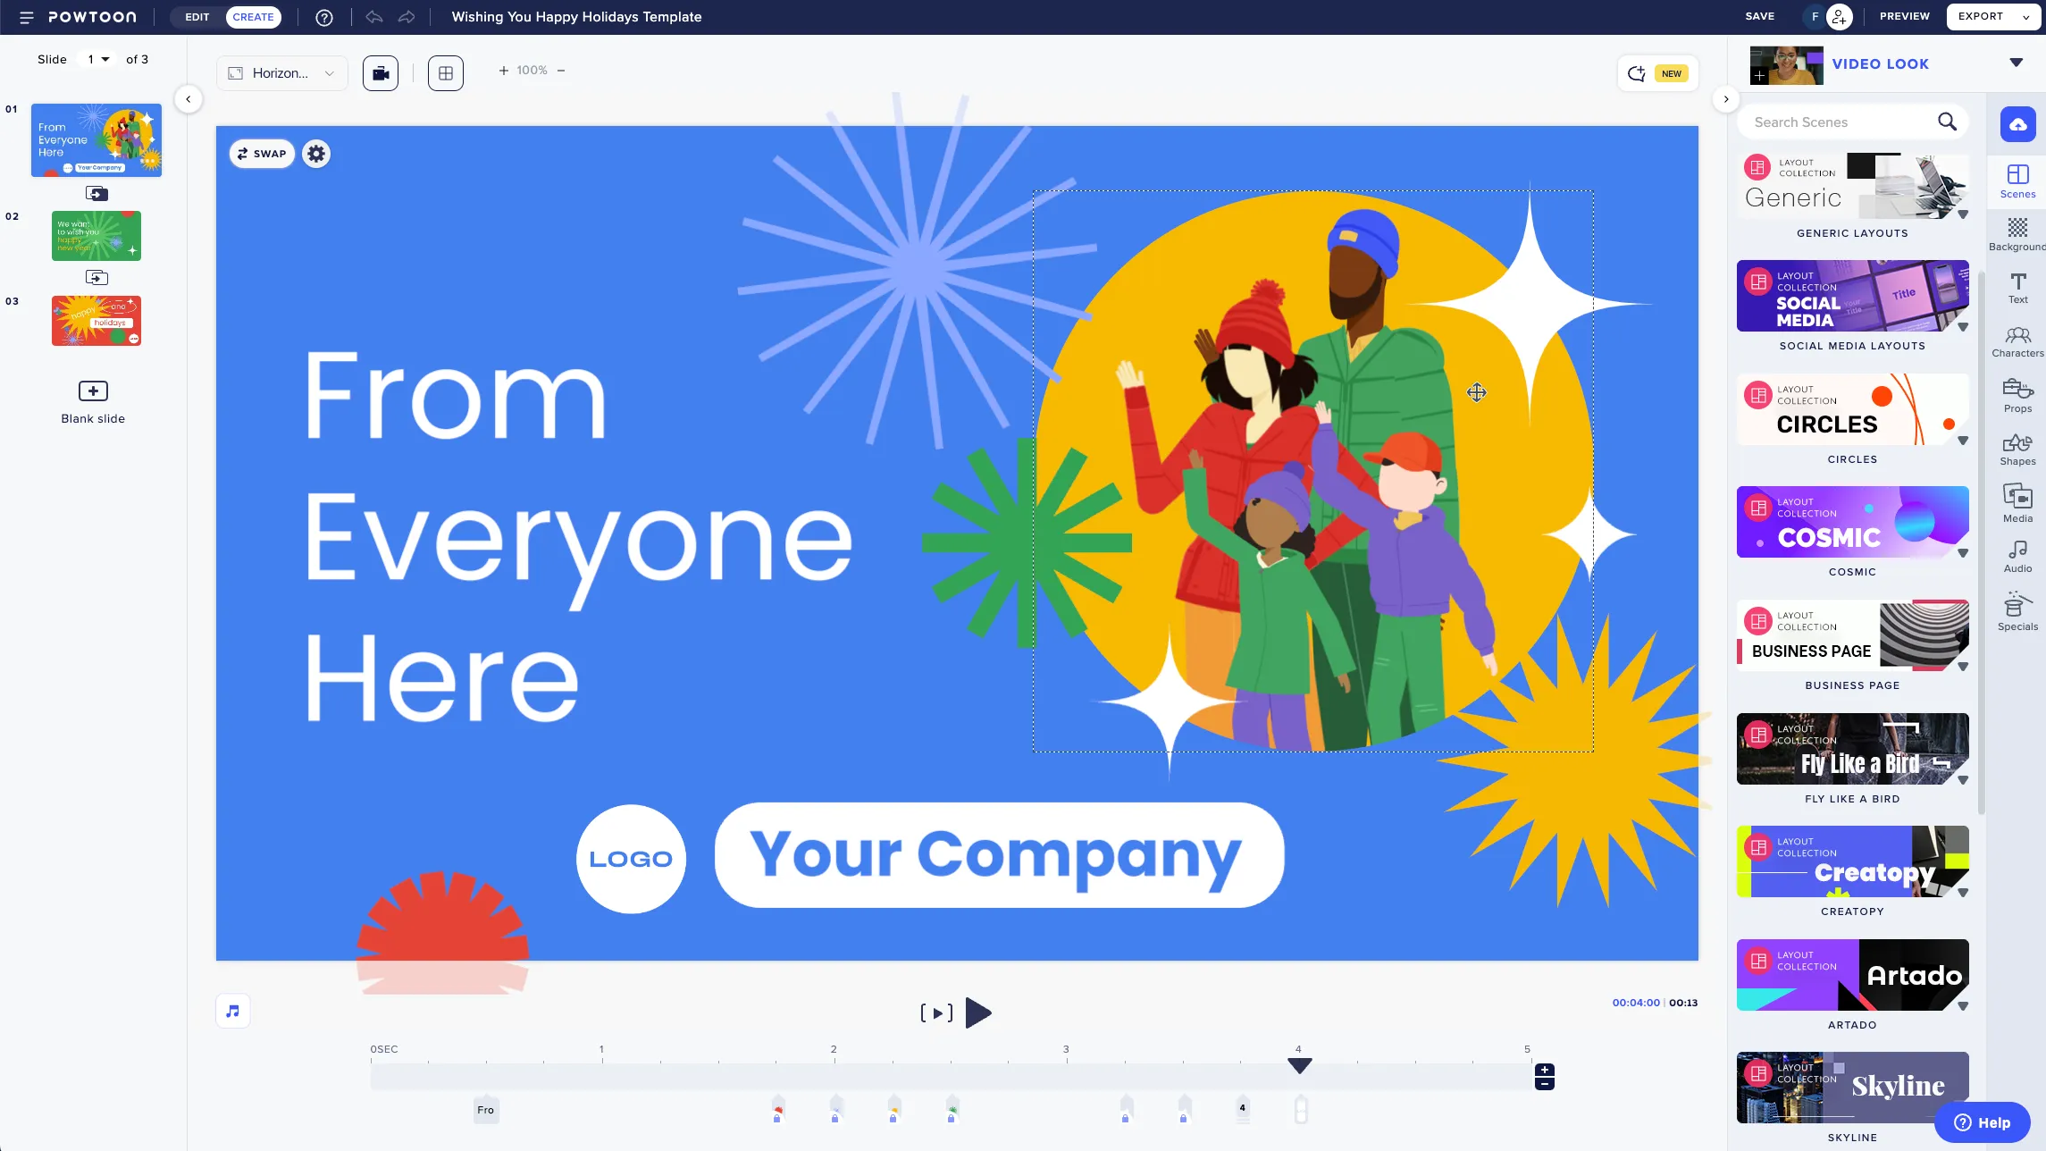Viewport: 2046px width, 1151px height.
Task: Click the undo icon in the top toolbar
Action: click(374, 16)
